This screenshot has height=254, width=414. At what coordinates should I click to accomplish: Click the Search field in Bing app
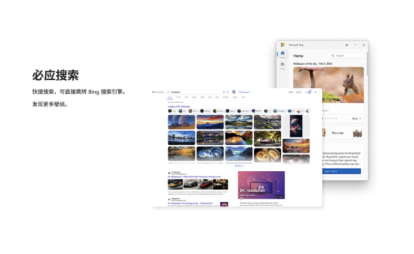[x=346, y=56]
